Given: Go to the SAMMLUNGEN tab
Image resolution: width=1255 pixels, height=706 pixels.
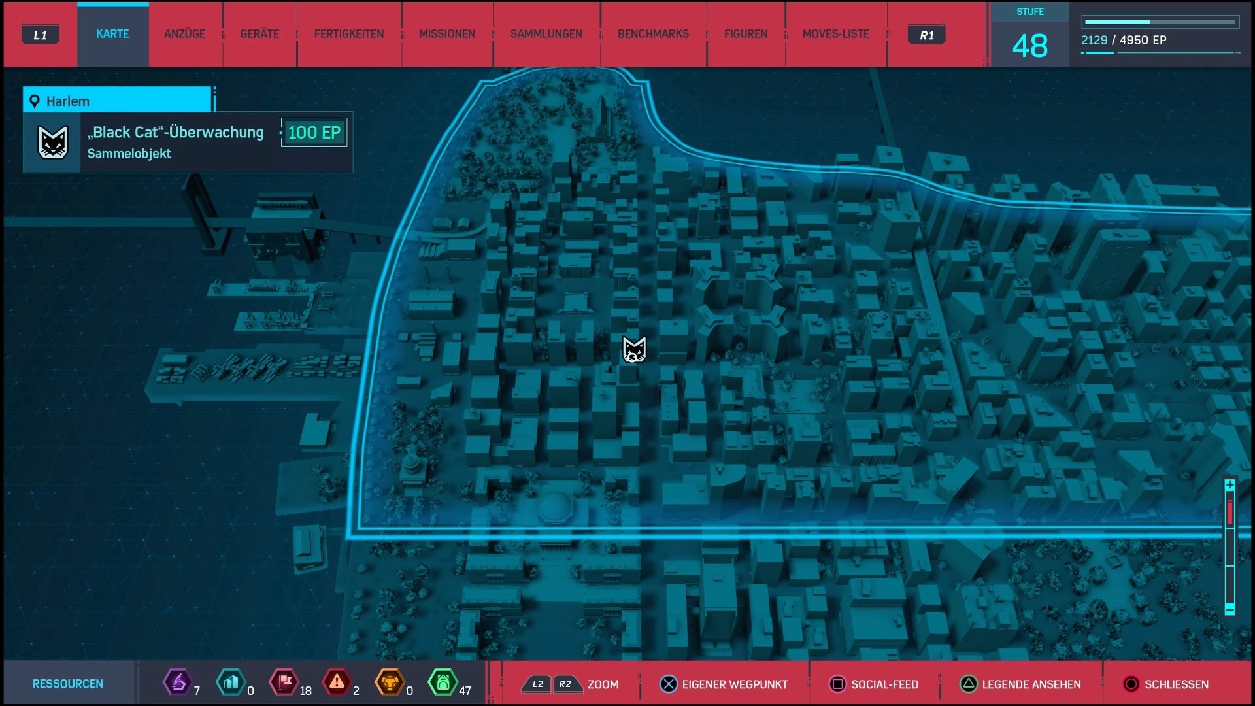Looking at the screenshot, I should [x=546, y=34].
